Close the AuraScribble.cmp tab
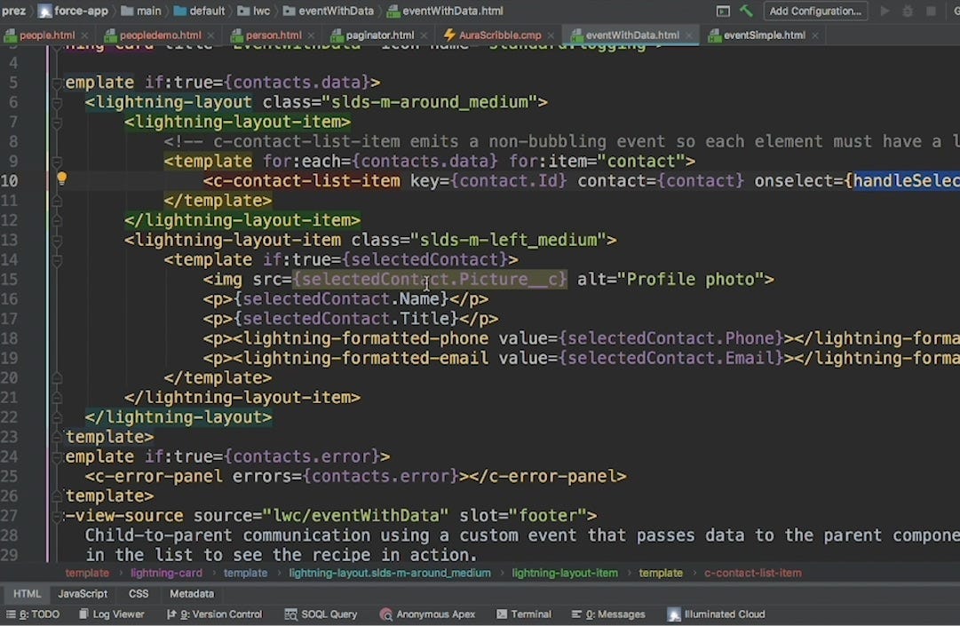 click(551, 36)
